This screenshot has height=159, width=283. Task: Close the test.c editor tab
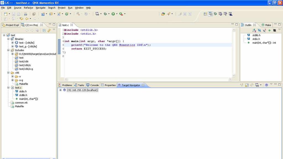72,25
